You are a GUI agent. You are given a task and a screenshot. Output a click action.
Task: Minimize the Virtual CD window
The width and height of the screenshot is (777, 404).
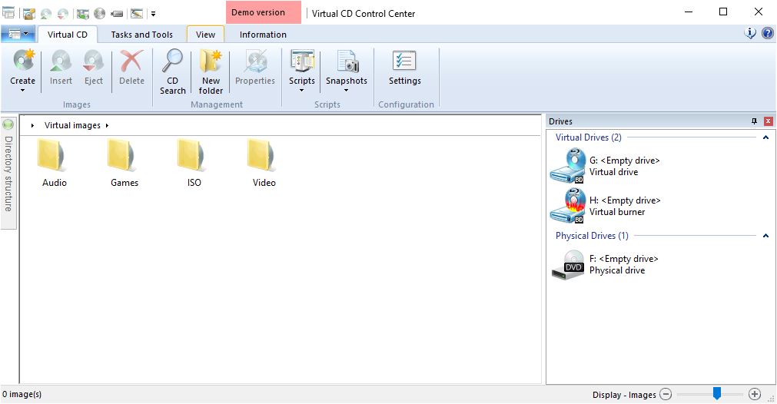coord(689,12)
